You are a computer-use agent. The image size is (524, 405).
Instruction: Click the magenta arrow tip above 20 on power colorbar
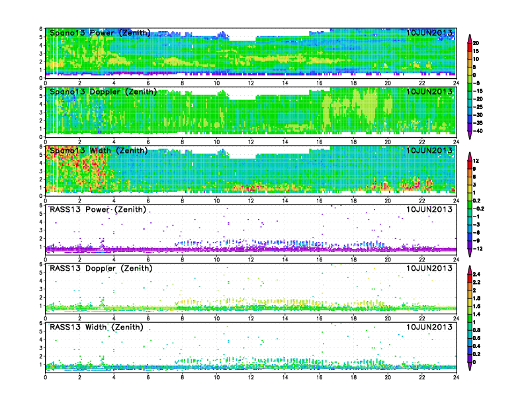470,38
